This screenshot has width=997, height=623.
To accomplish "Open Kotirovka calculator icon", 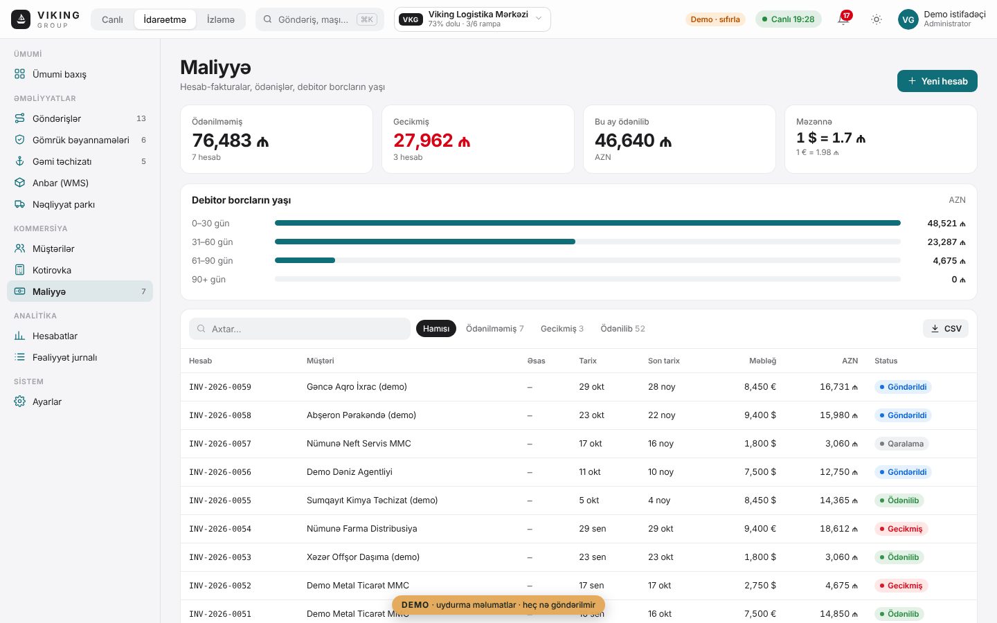I will [20, 270].
